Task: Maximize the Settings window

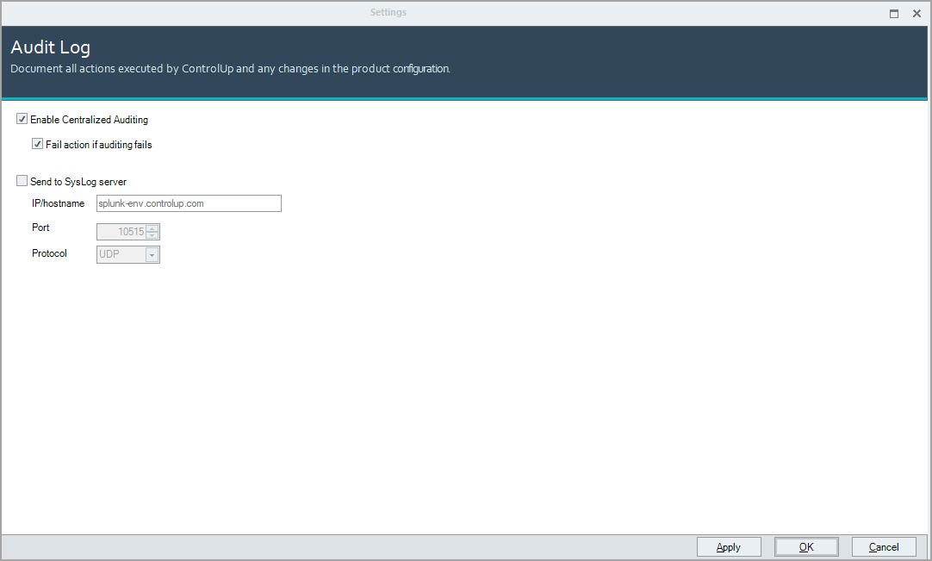Action: pyautogui.click(x=894, y=14)
